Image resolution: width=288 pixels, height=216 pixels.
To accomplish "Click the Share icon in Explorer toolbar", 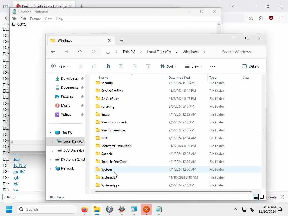I will (135, 66).
